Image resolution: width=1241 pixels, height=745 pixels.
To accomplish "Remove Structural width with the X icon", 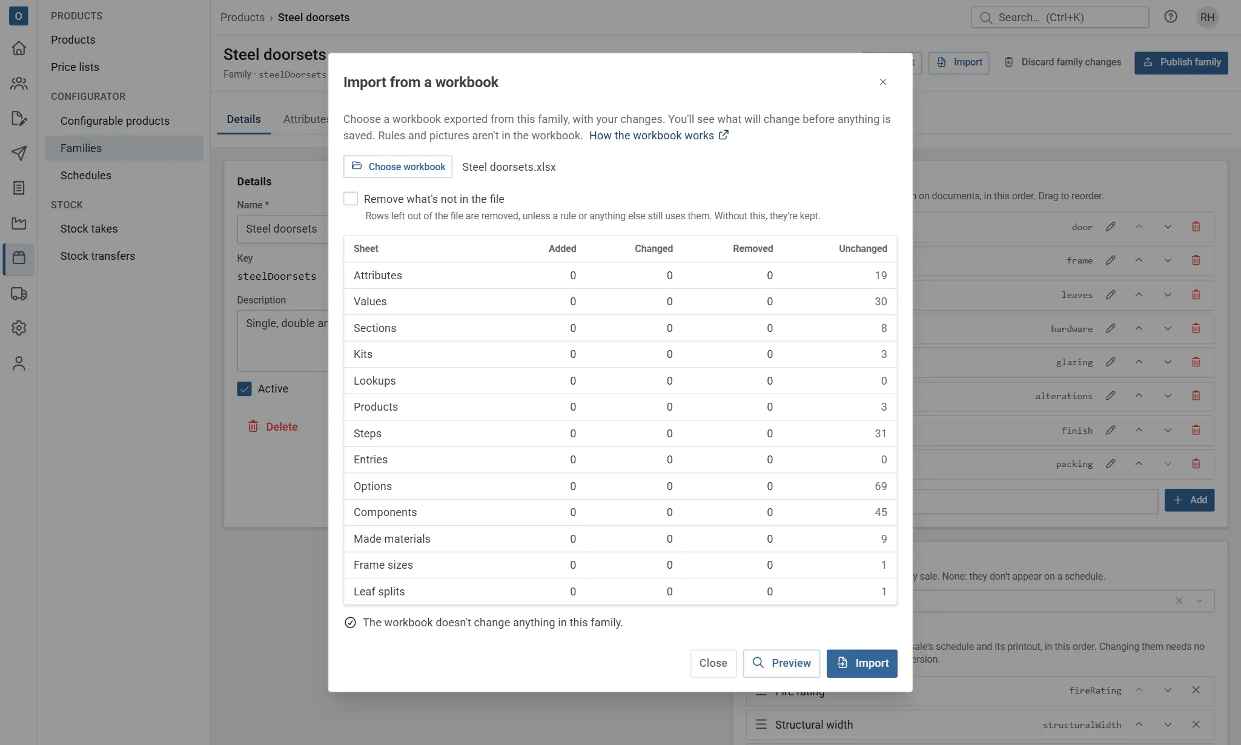I will pos(1196,724).
